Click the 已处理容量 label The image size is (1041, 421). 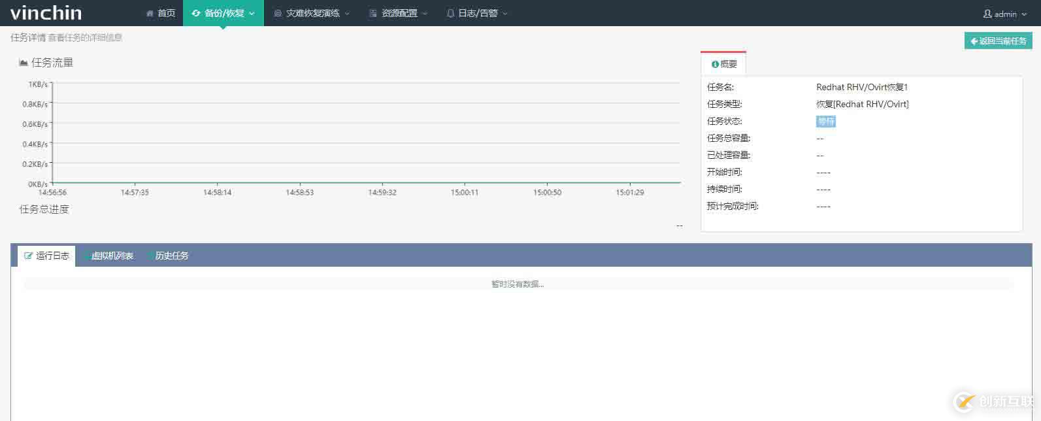[729, 155]
